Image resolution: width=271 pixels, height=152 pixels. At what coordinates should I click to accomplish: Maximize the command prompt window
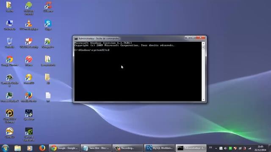coord(193,38)
